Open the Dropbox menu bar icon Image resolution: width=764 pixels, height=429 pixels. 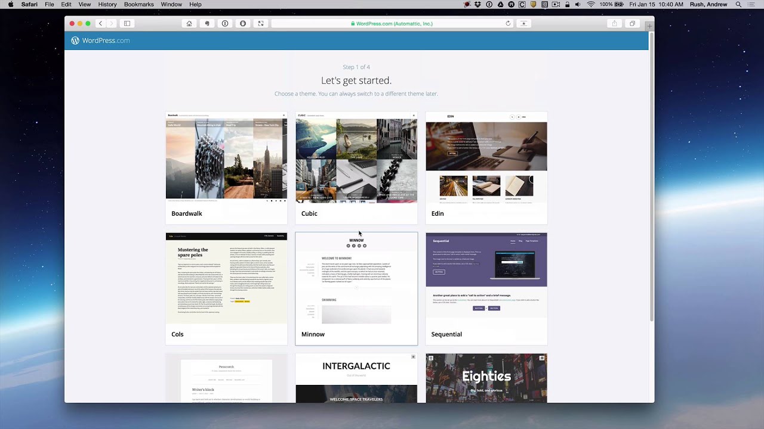478,4
